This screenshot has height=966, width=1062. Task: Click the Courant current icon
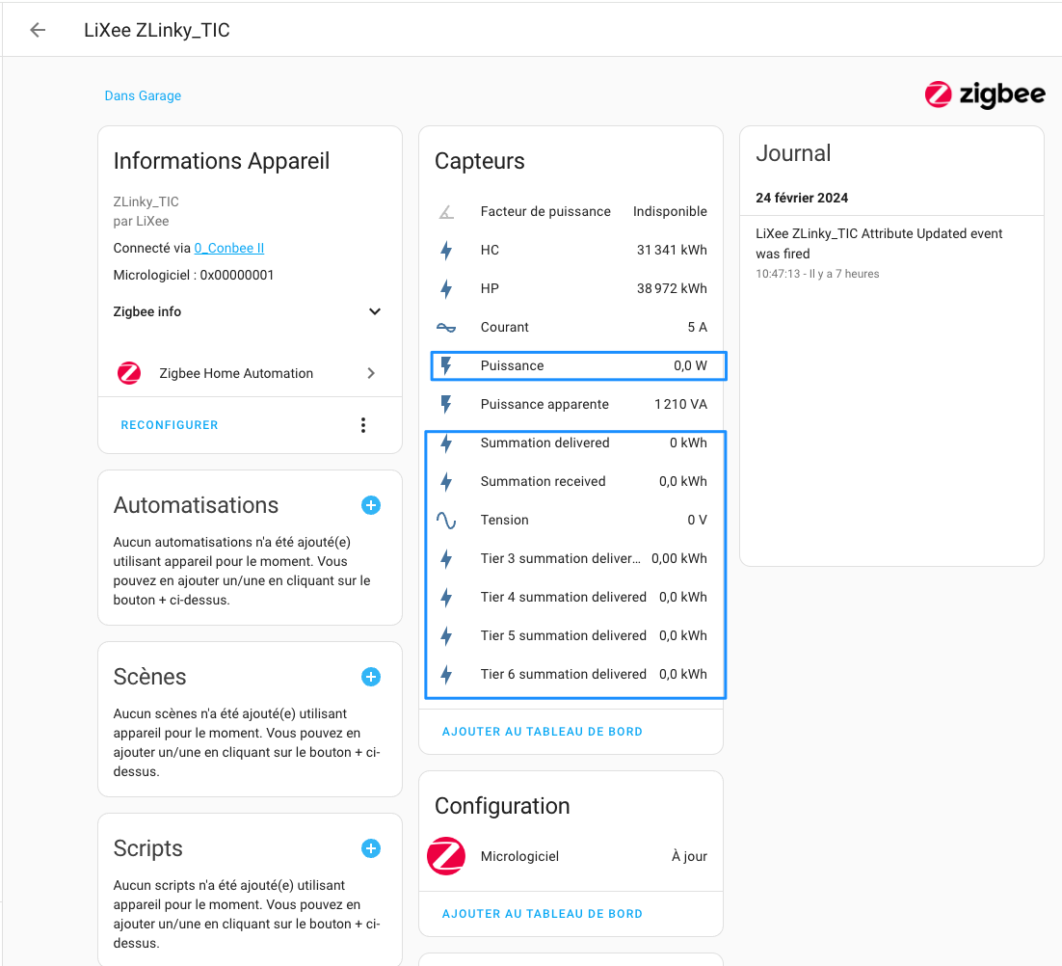pyautogui.click(x=446, y=328)
